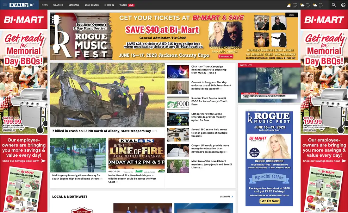Open the I-5 crash main story photo
Viewport: 348px width, 213px height.
click(x=107, y=95)
